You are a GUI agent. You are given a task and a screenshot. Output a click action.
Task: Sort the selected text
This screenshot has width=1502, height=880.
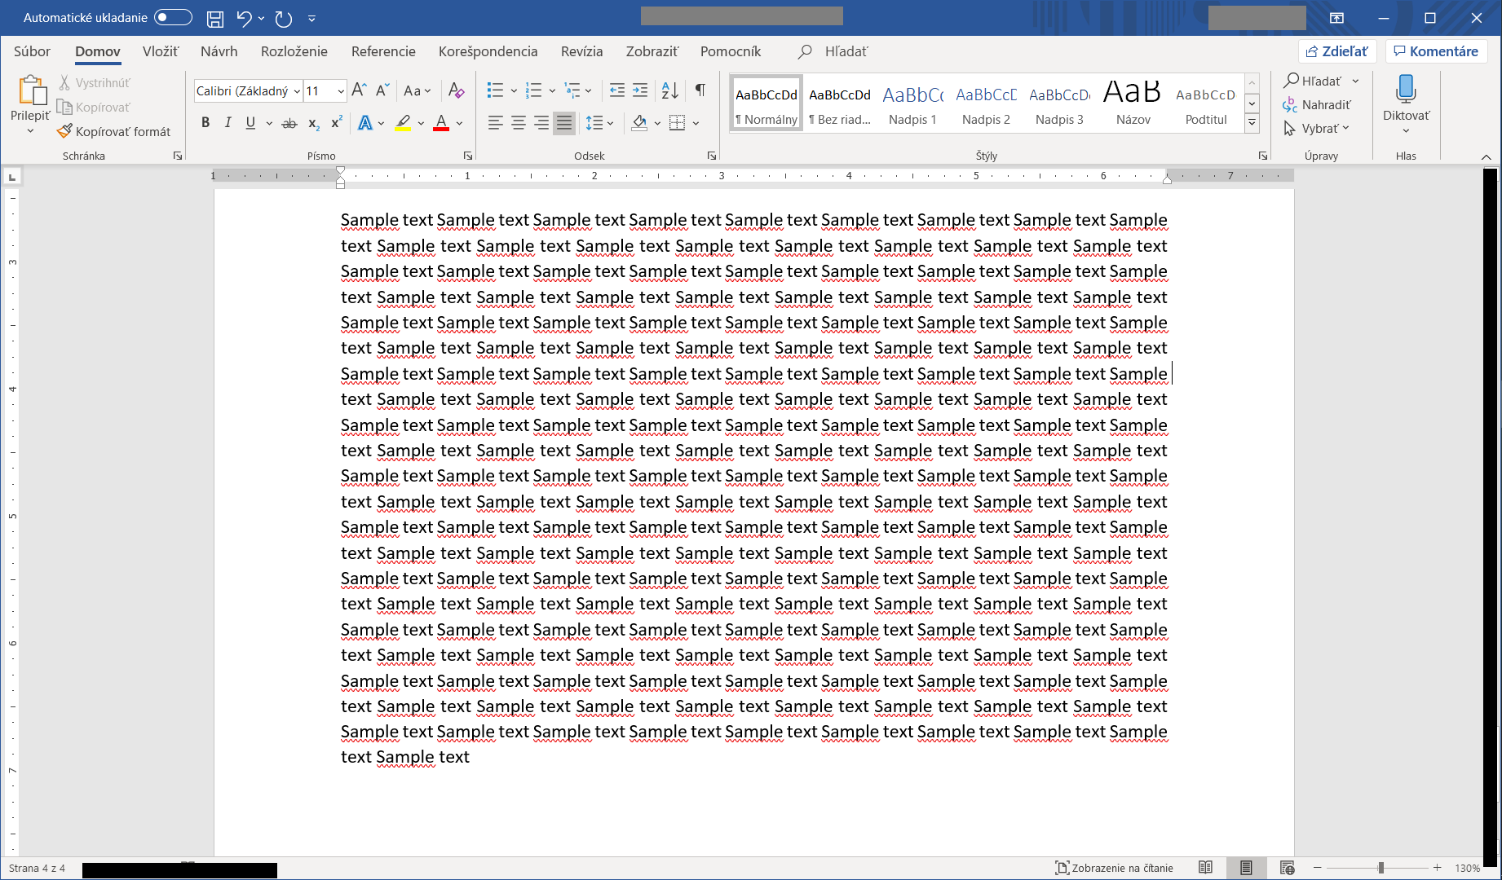670,90
